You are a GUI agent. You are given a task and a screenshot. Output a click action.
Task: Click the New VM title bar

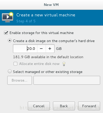point(51,5)
